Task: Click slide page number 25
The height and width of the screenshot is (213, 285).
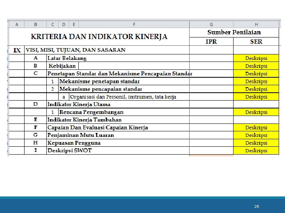Action: click(256, 206)
